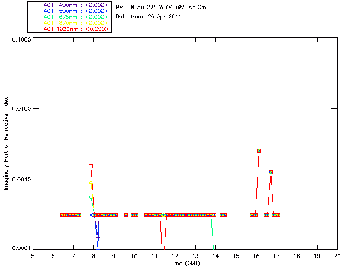Click the blue asterisk marker on baseline near 8 GMT

(x=91, y=215)
